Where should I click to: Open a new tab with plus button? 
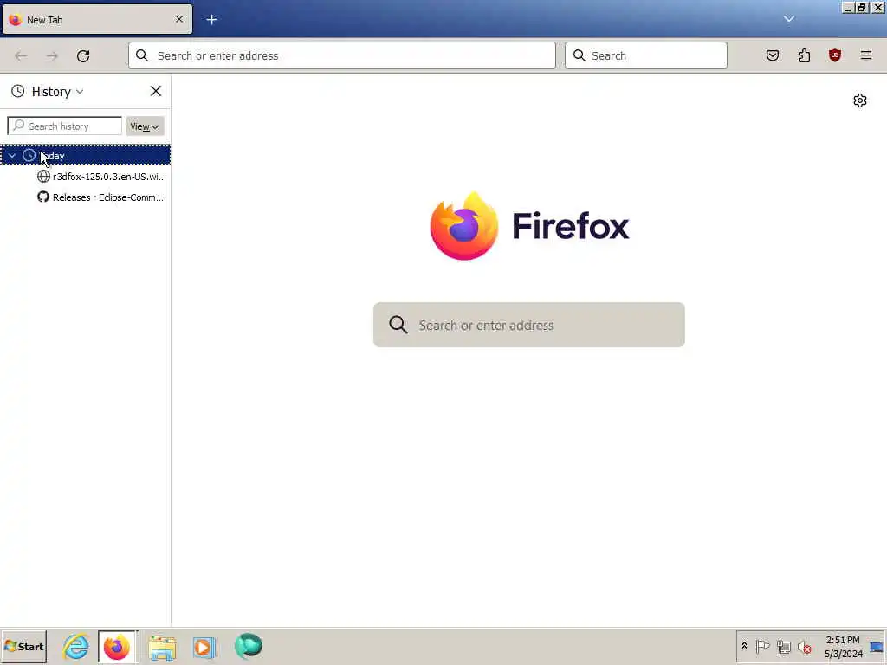(x=211, y=20)
